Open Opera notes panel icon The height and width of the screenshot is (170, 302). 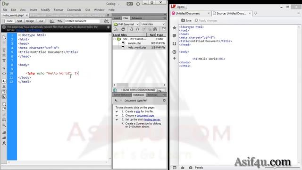tap(175, 36)
